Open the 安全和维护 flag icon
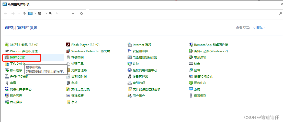 [x=130, y=51]
